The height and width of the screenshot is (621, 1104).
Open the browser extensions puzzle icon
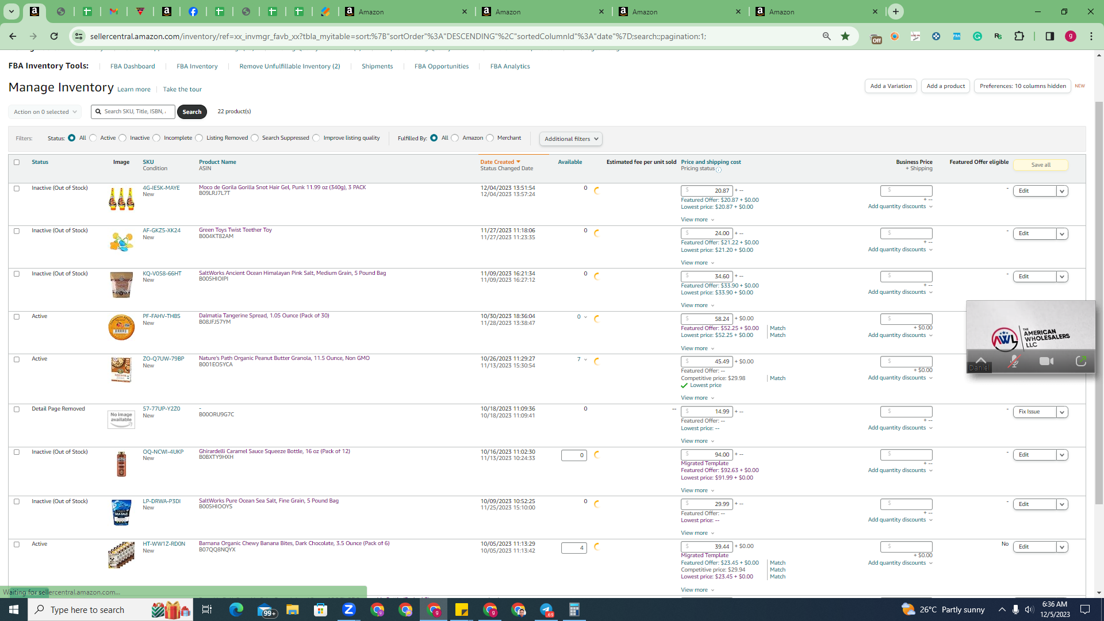[x=1019, y=36]
